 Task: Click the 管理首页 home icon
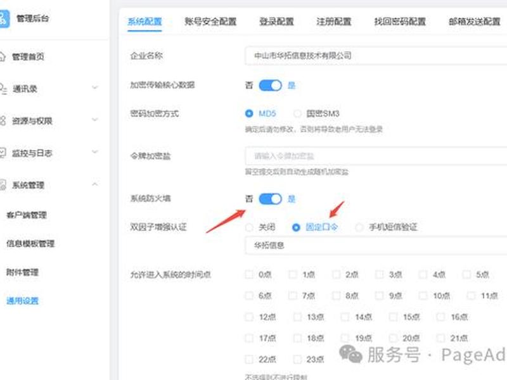(x=3, y=56)
